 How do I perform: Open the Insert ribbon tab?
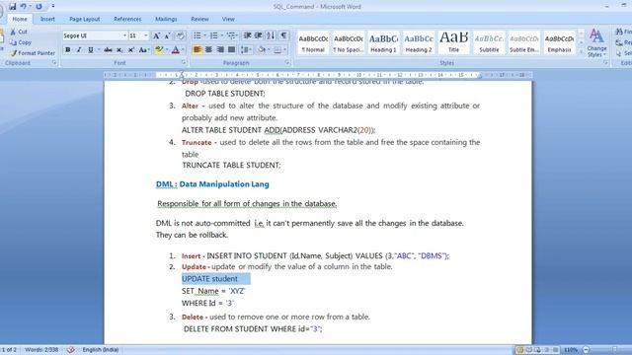tap(47, 19)
